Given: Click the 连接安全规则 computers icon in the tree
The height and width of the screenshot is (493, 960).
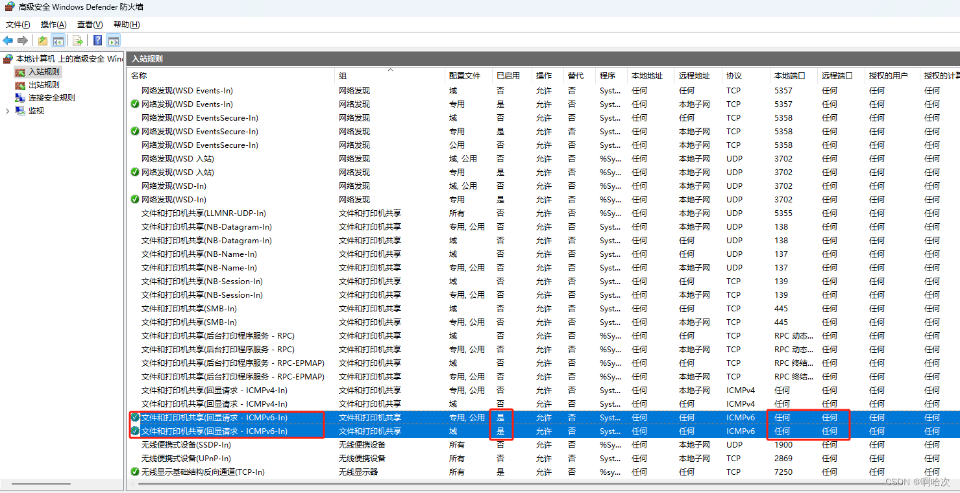Looking at the screenshot, I should pos(20,98).
